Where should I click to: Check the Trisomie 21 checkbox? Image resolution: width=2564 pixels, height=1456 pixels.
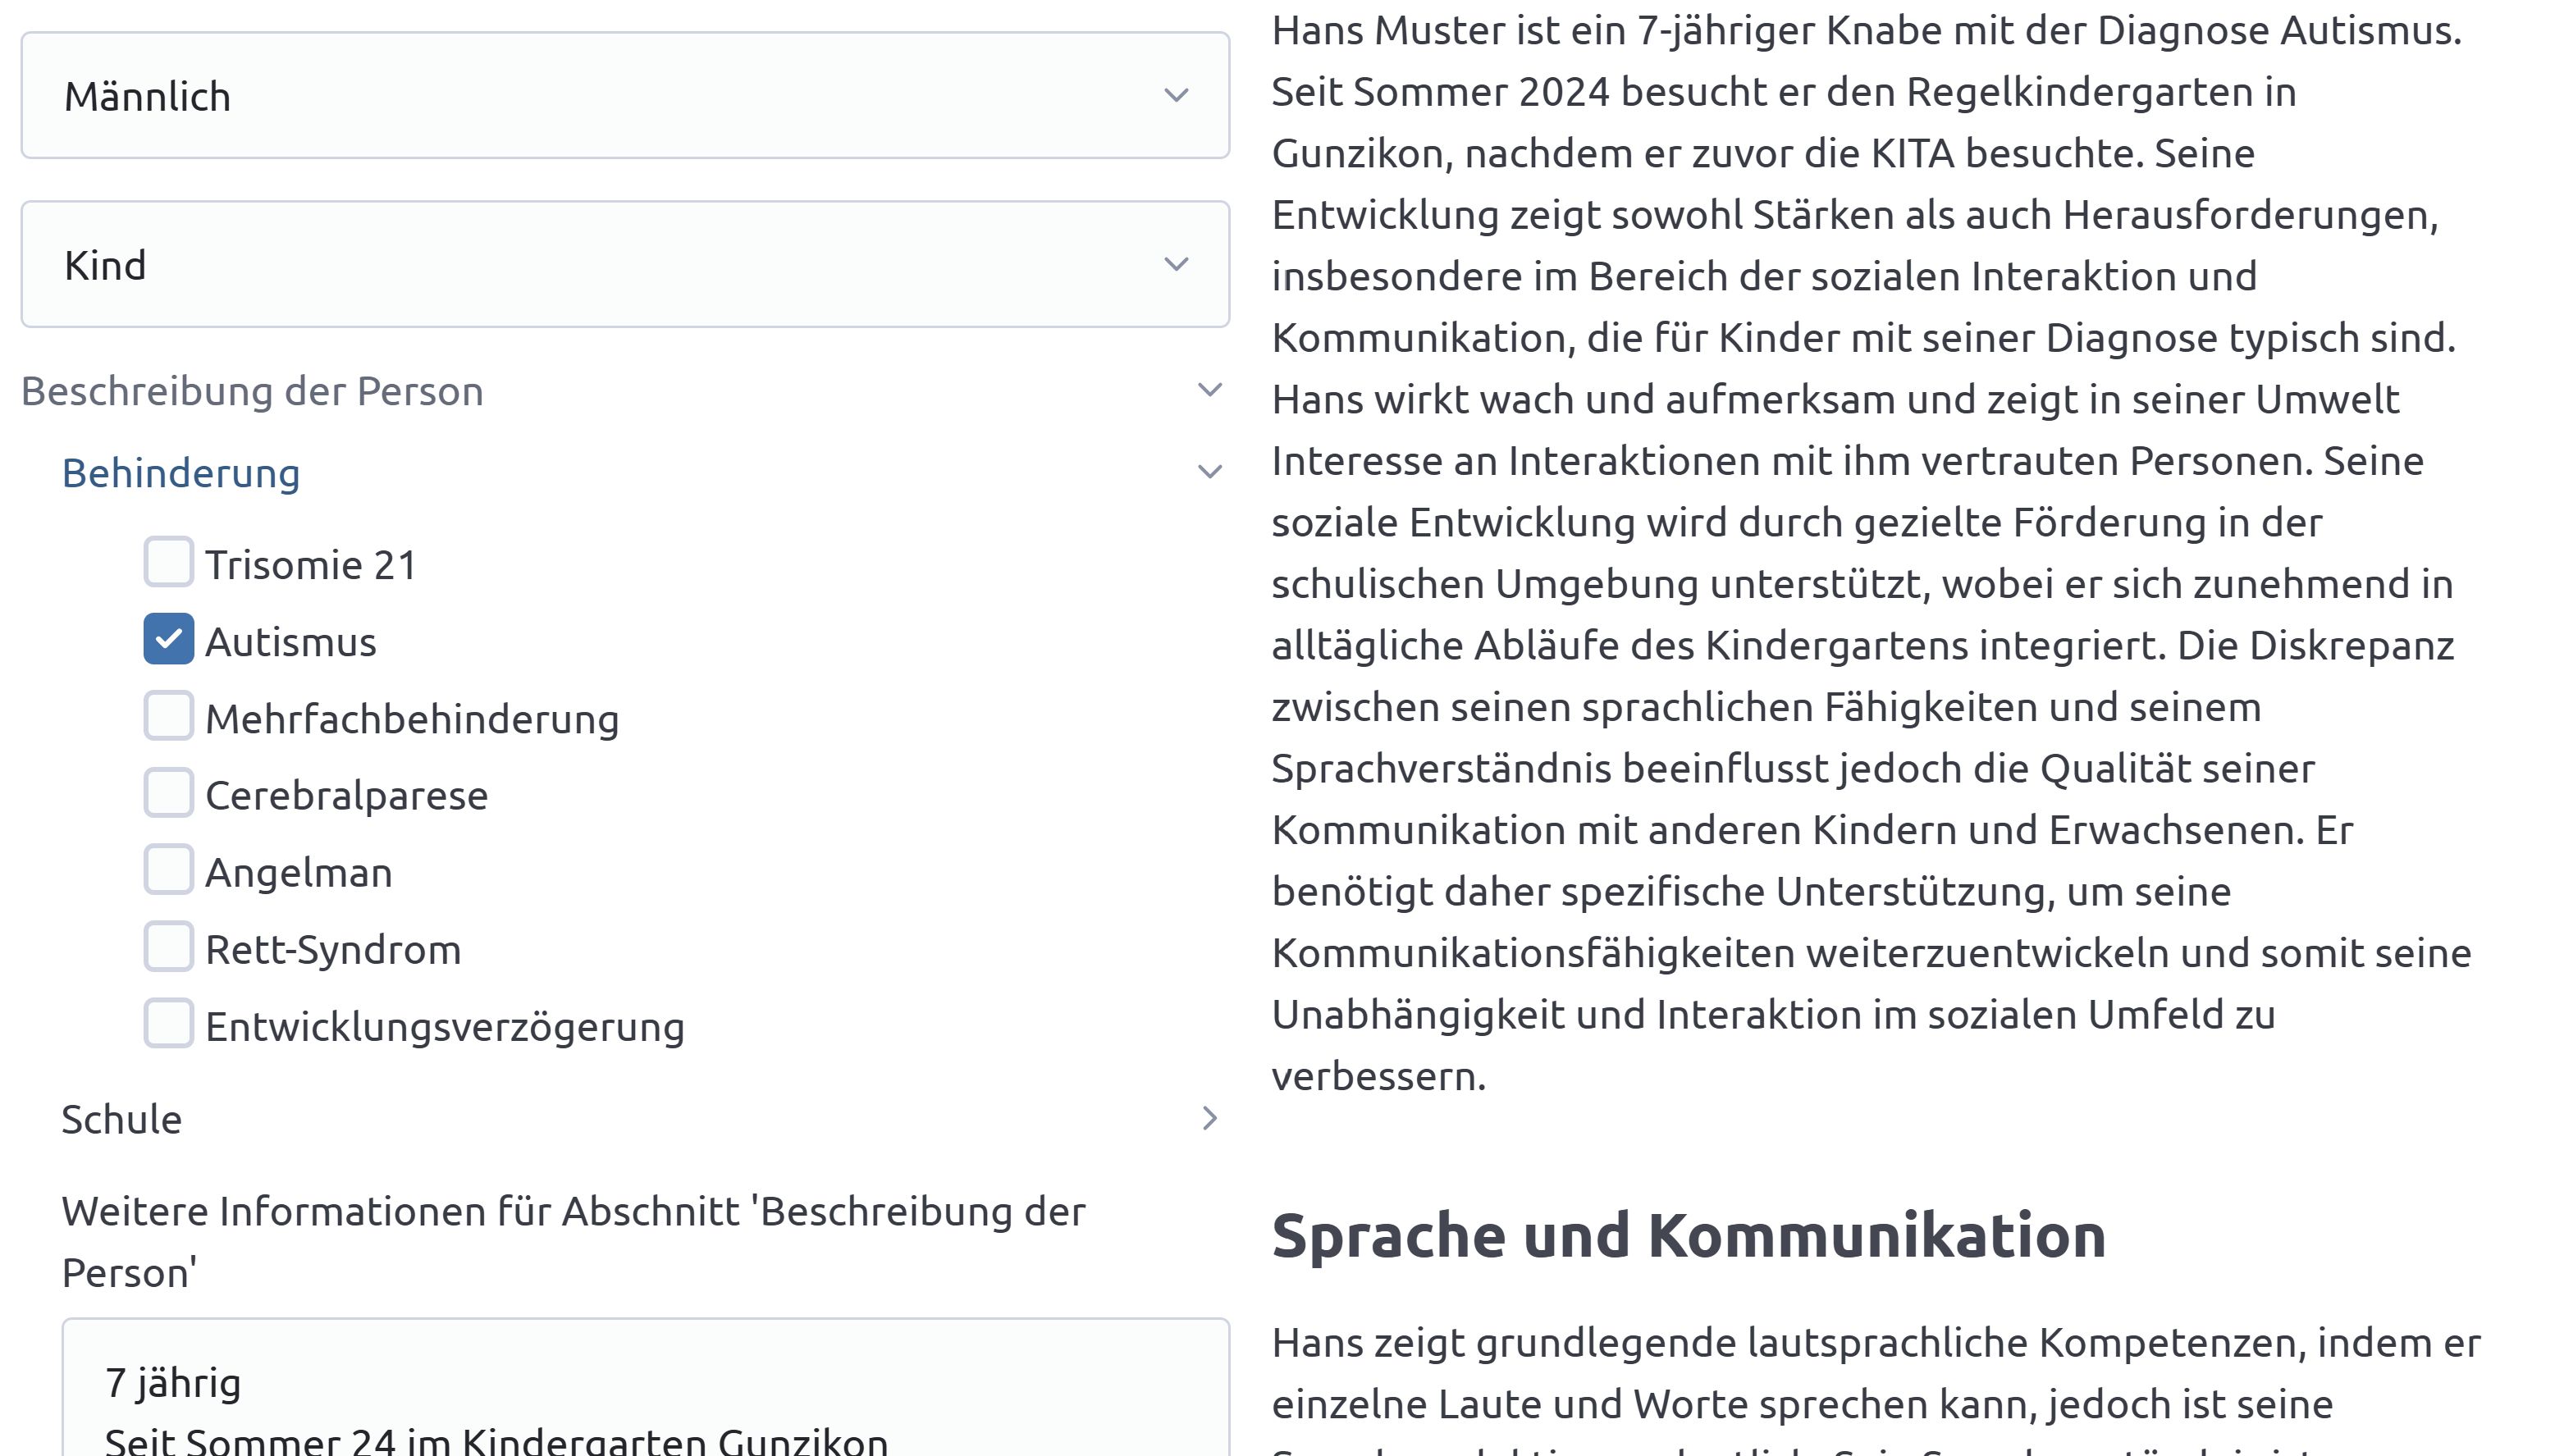[168, 562]
